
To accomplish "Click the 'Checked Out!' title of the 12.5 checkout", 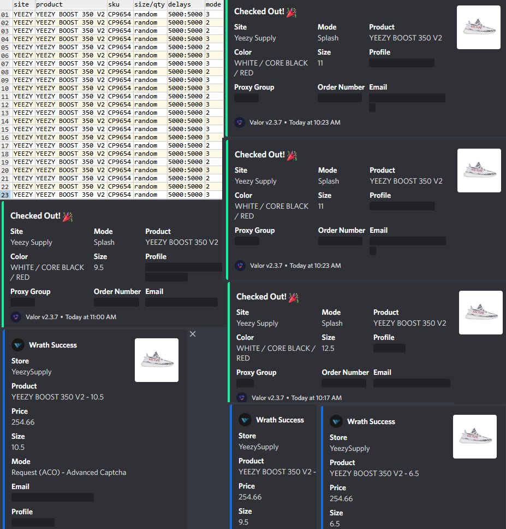I will [x=261, y=297].
